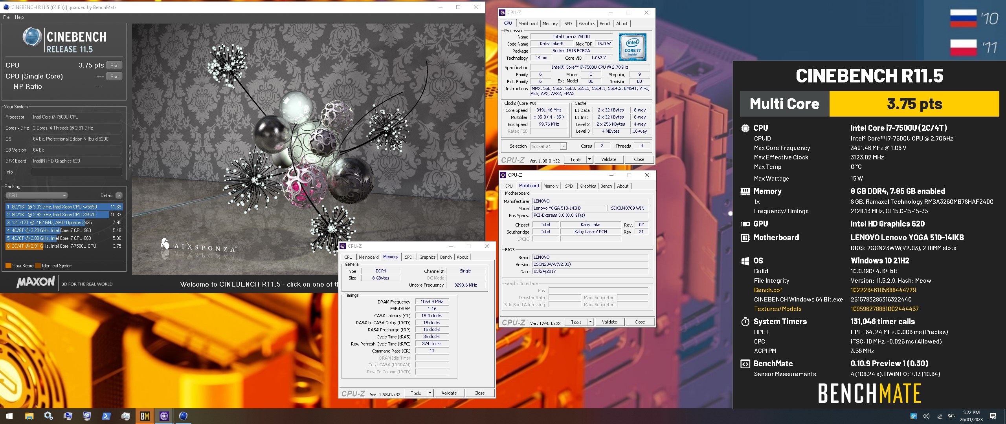The image size is (1006, 424).
Task: Click Close button in CPU-Z Mainboard window
Action: pos(640,322)
